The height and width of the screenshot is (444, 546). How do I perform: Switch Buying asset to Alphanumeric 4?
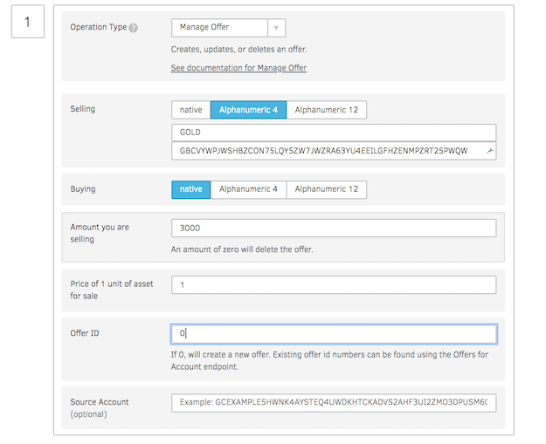[x=248, y=189]
